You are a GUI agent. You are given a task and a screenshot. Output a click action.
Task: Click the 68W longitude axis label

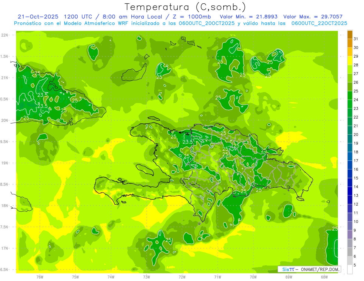[324, 277]
